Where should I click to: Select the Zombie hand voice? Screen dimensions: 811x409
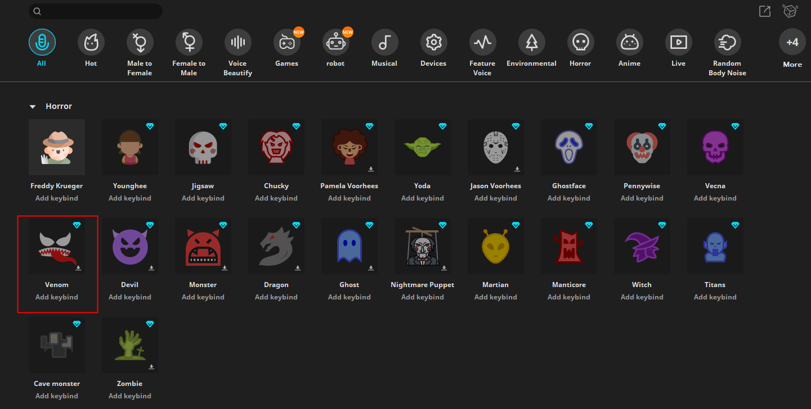(x=130, y=345)
